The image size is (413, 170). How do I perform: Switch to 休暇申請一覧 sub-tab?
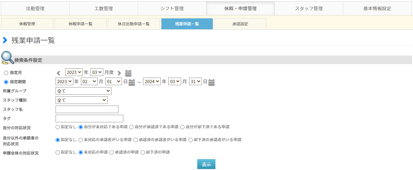coord(81,24)
